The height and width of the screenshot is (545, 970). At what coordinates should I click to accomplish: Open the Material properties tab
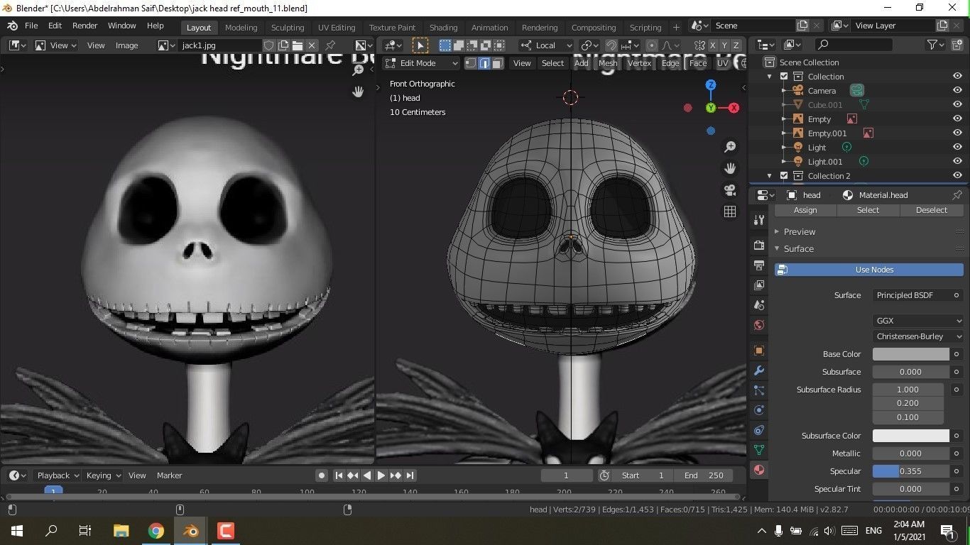pos(759,470)
